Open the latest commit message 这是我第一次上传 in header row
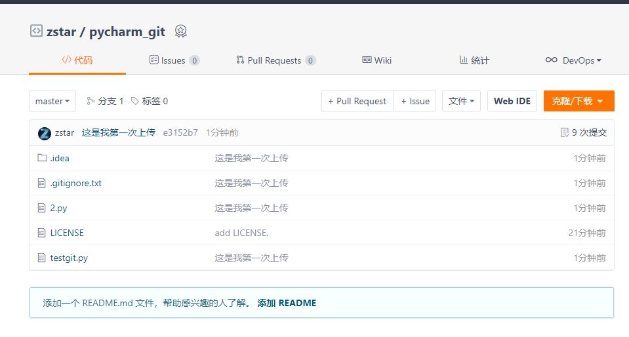 118,132
